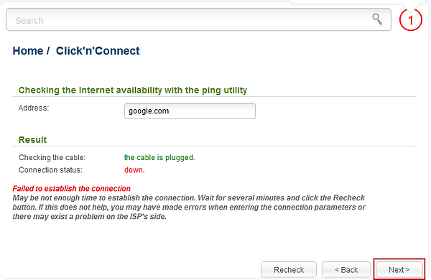Click the 'Checking the cable:' label

tap(52, 157)
